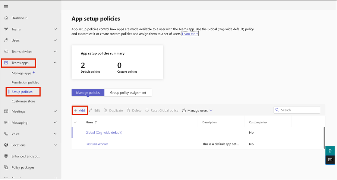Click the Messaging chat icon

tap(6, 123)
